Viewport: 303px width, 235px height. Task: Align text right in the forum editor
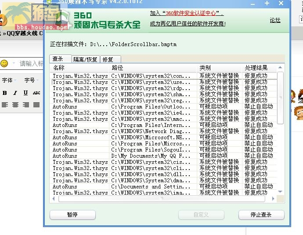point(26,105)
